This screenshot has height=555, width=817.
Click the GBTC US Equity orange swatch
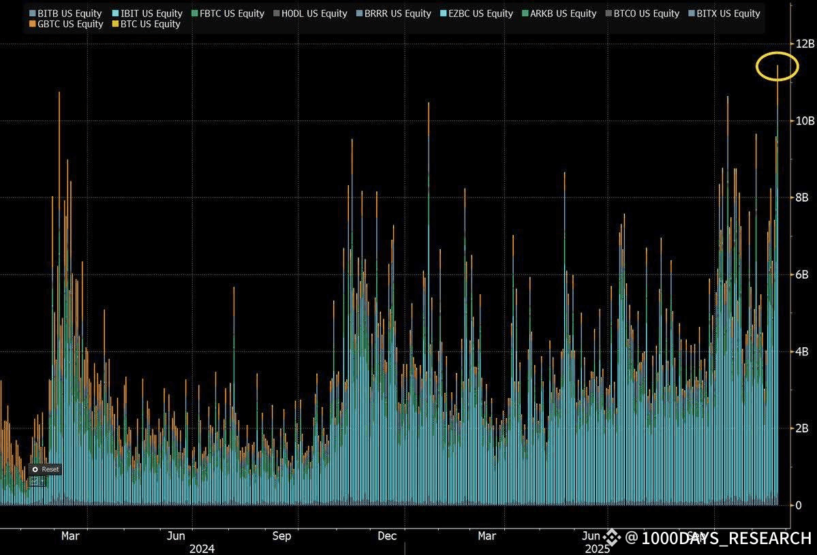click(x=33, y=24)
